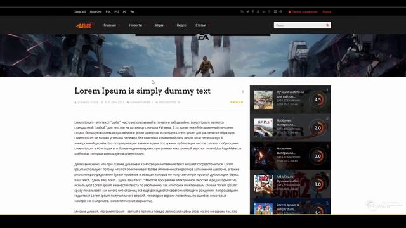Open the Facebook social icon
The height and width of the screenshot is (228, 406).
coord(253,11)
